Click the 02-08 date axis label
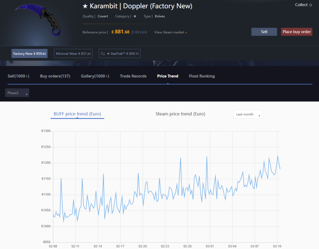 [x=53, y=246]
